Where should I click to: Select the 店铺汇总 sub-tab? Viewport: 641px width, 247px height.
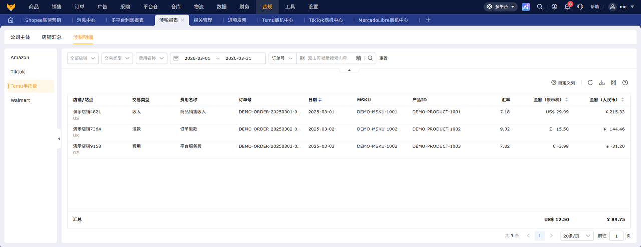[x=51, y=37]
